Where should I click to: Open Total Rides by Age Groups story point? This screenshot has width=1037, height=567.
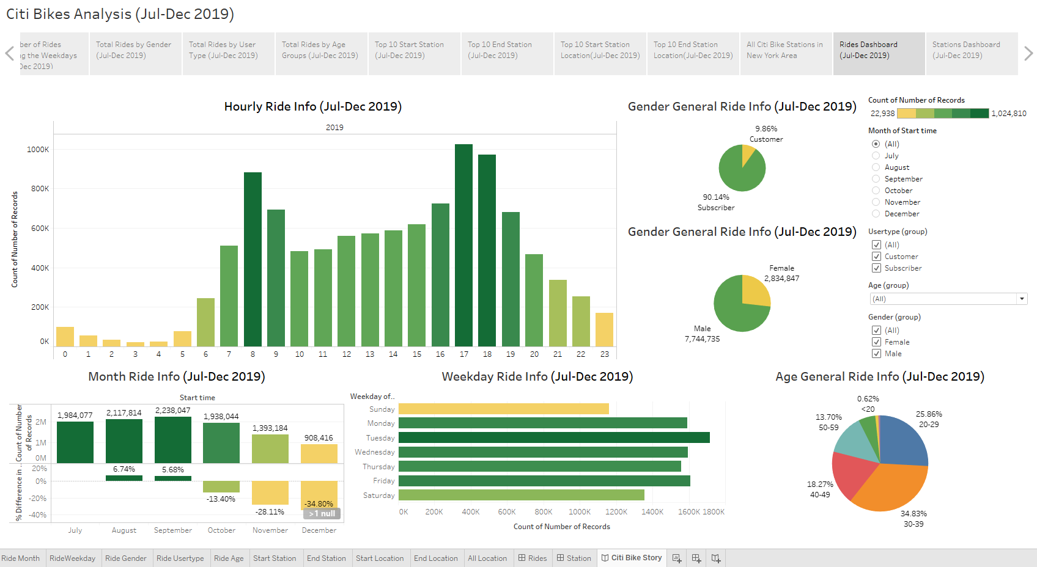pyautogui.click(x=322, y=54)
